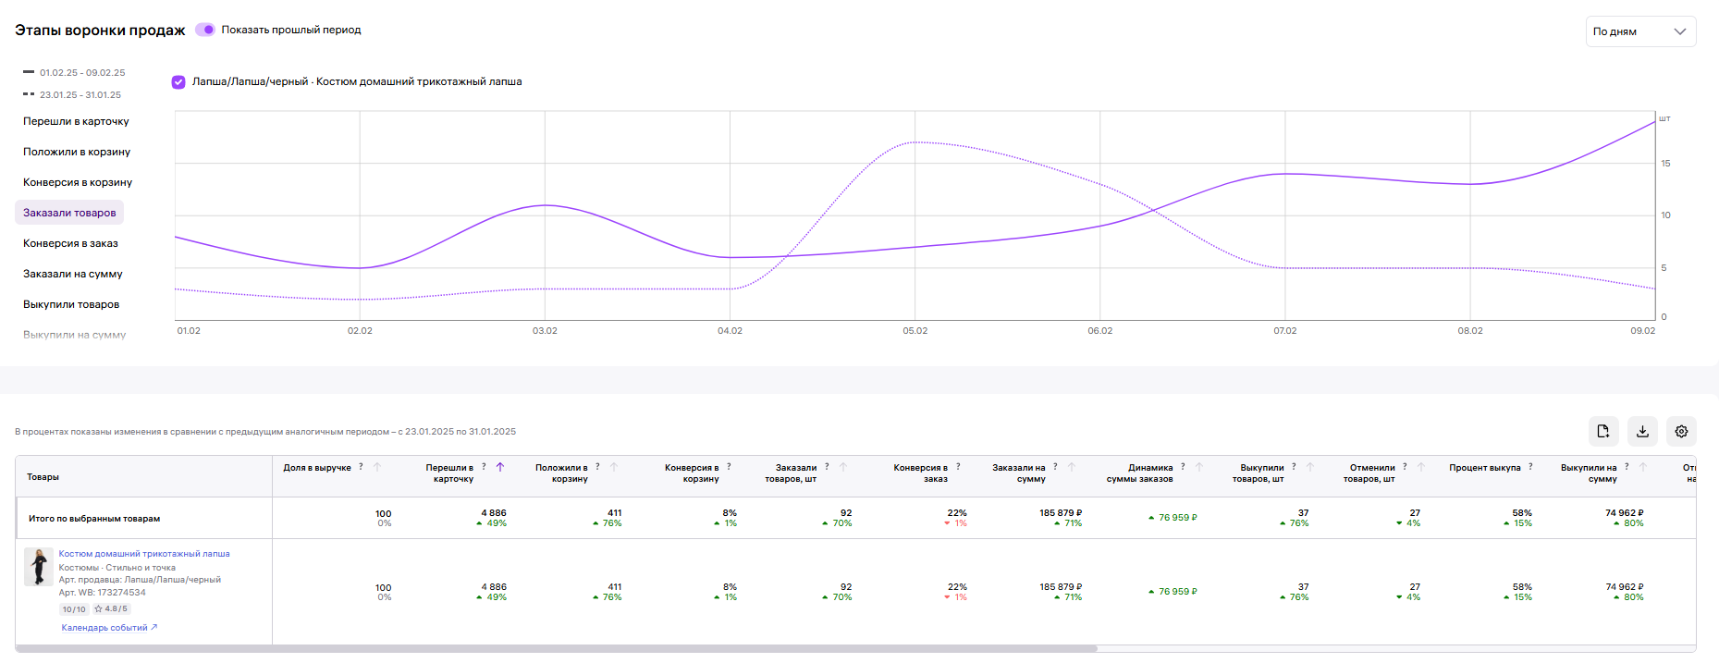Image resolution: width=1719 pixels, height=663 pixels.
Task: Choose 'Заказали на сумму' metric
Action: coord(73,274)
